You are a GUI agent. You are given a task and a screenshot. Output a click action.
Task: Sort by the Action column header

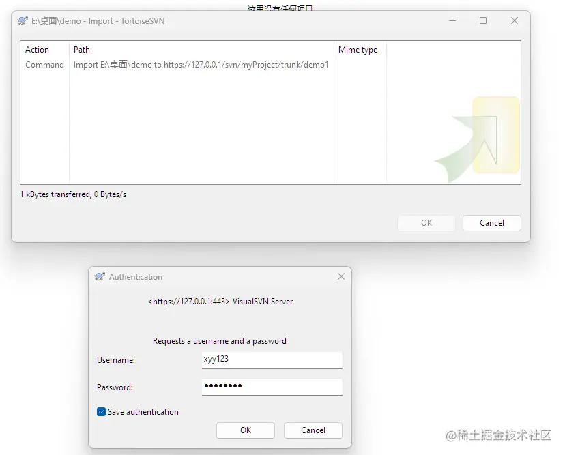(x=37, y=50)
